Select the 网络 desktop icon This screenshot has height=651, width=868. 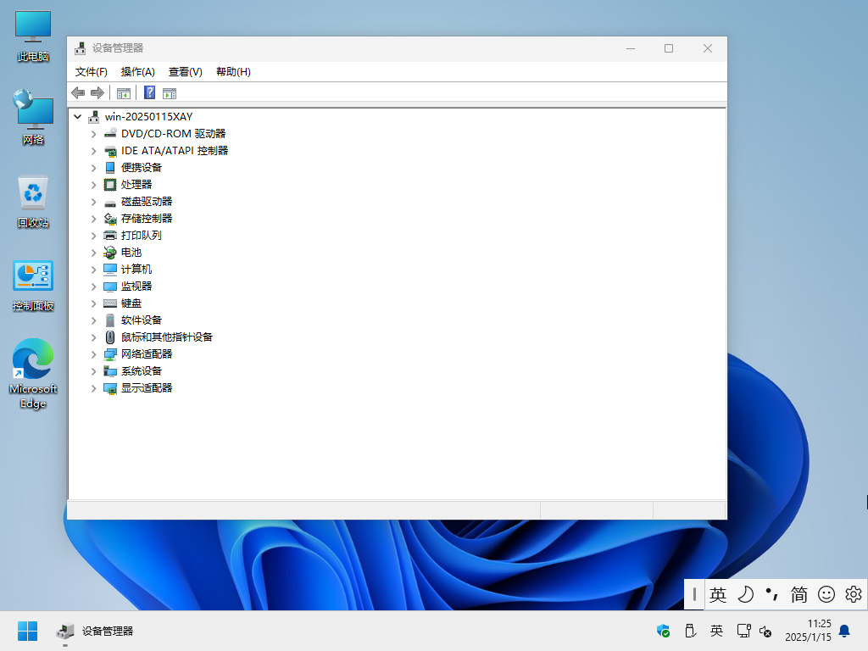(33, 117)
